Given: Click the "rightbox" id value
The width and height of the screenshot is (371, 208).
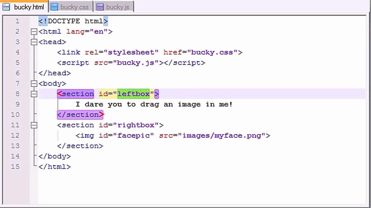Looking at the screenshot, I should click(x=136, y=125).
